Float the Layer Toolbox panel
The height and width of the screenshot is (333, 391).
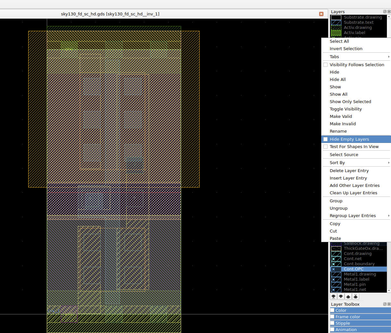click(x=385, y=304)
